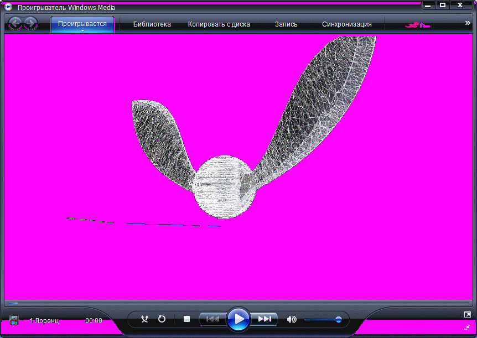Image resolution: width=477 pixels, height=338 pixels.
Task: Open the Синхронизация tab
Action: (x=347, y=24)
